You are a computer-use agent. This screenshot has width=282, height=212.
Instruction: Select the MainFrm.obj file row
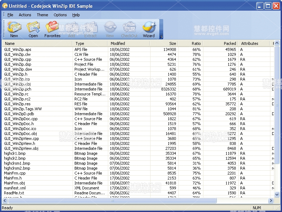pos(138,183)
